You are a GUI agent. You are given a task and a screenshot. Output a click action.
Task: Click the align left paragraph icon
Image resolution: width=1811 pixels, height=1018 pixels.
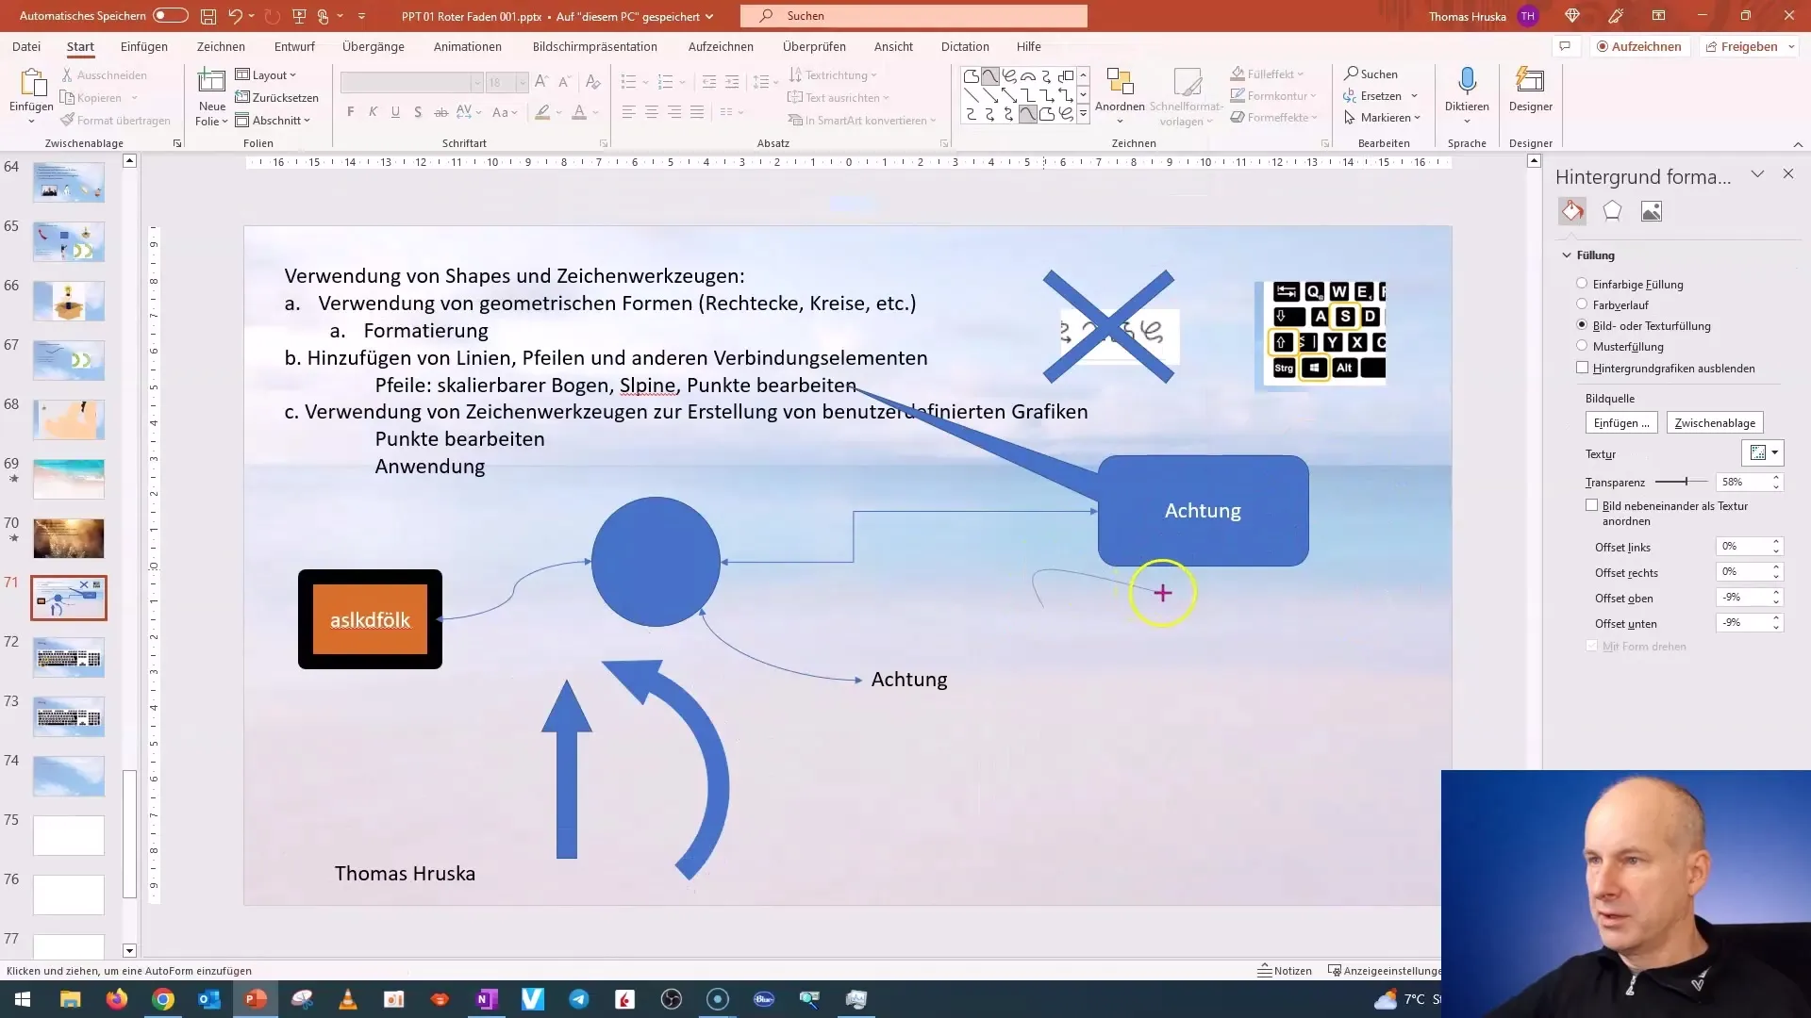[x=629, y=112]
